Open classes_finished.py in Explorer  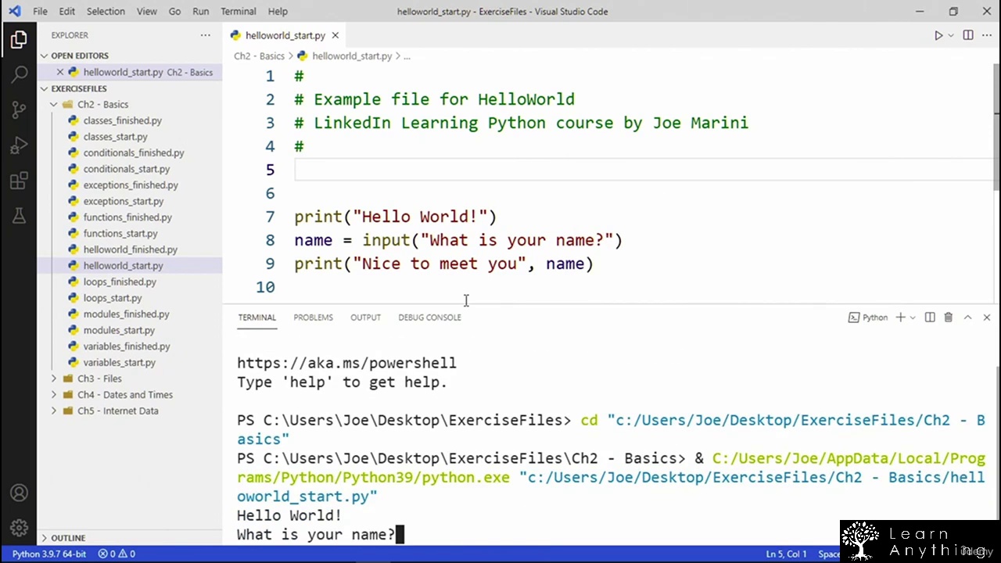[x=123, y=120]
